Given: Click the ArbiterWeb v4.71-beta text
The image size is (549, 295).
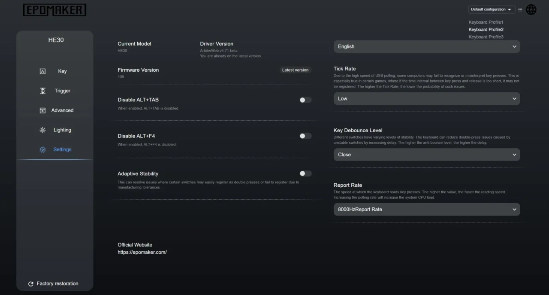Looking at the screenshot, I should tap(218, 51).
